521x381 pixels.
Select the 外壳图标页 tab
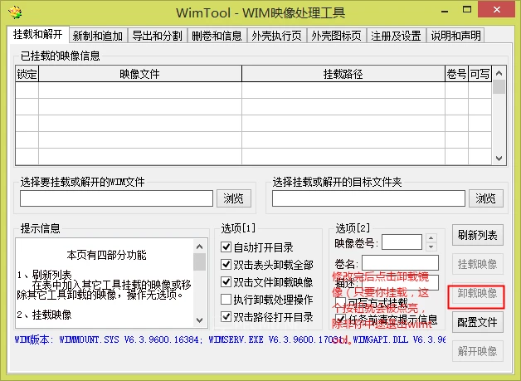[337, 36]
